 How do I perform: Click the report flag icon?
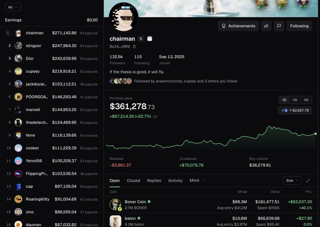point(279,26)
